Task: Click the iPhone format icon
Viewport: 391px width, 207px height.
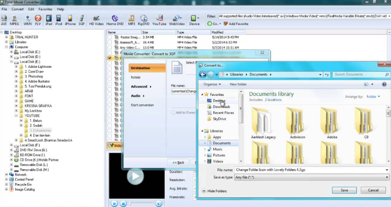Action: 70,20
